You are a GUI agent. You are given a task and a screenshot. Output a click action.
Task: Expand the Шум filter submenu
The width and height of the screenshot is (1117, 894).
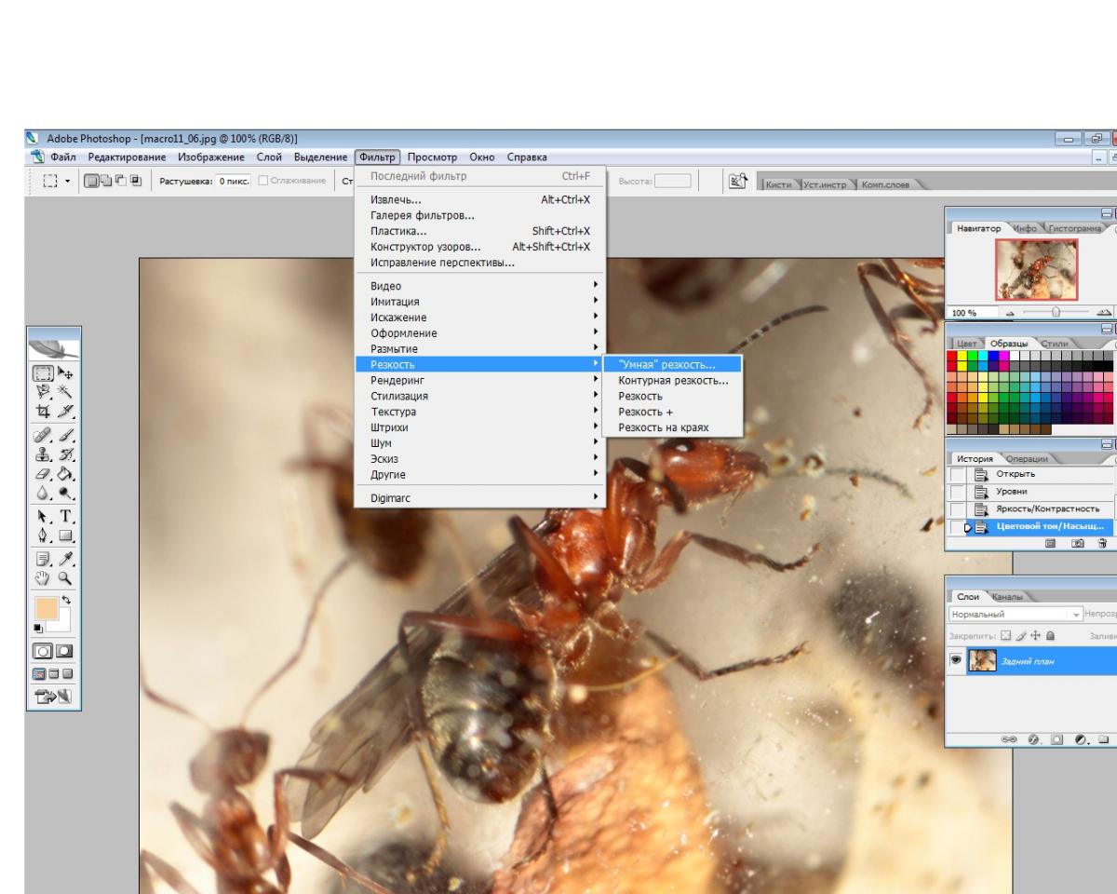point(478,443)
